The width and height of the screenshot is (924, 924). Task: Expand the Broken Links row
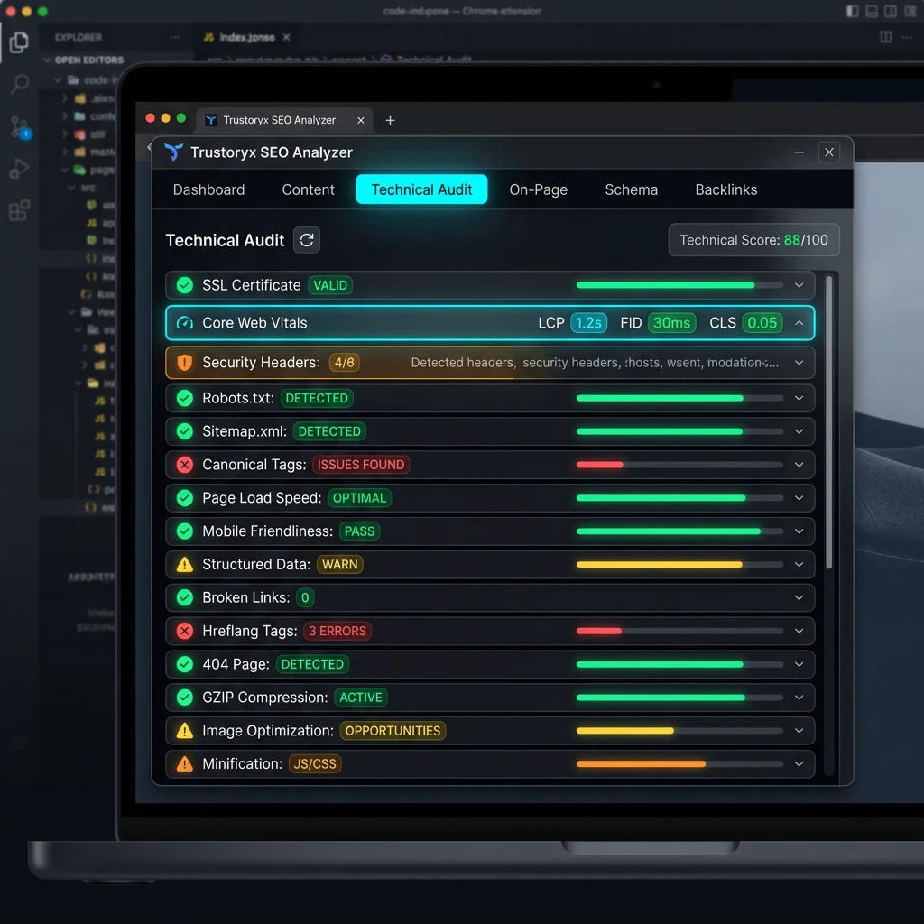pos(799,597)
